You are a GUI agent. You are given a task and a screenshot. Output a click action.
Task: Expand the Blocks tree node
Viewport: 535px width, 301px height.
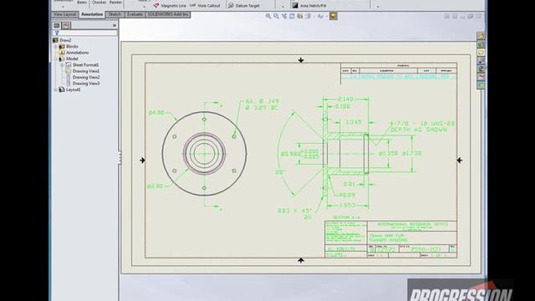[56, 46]
